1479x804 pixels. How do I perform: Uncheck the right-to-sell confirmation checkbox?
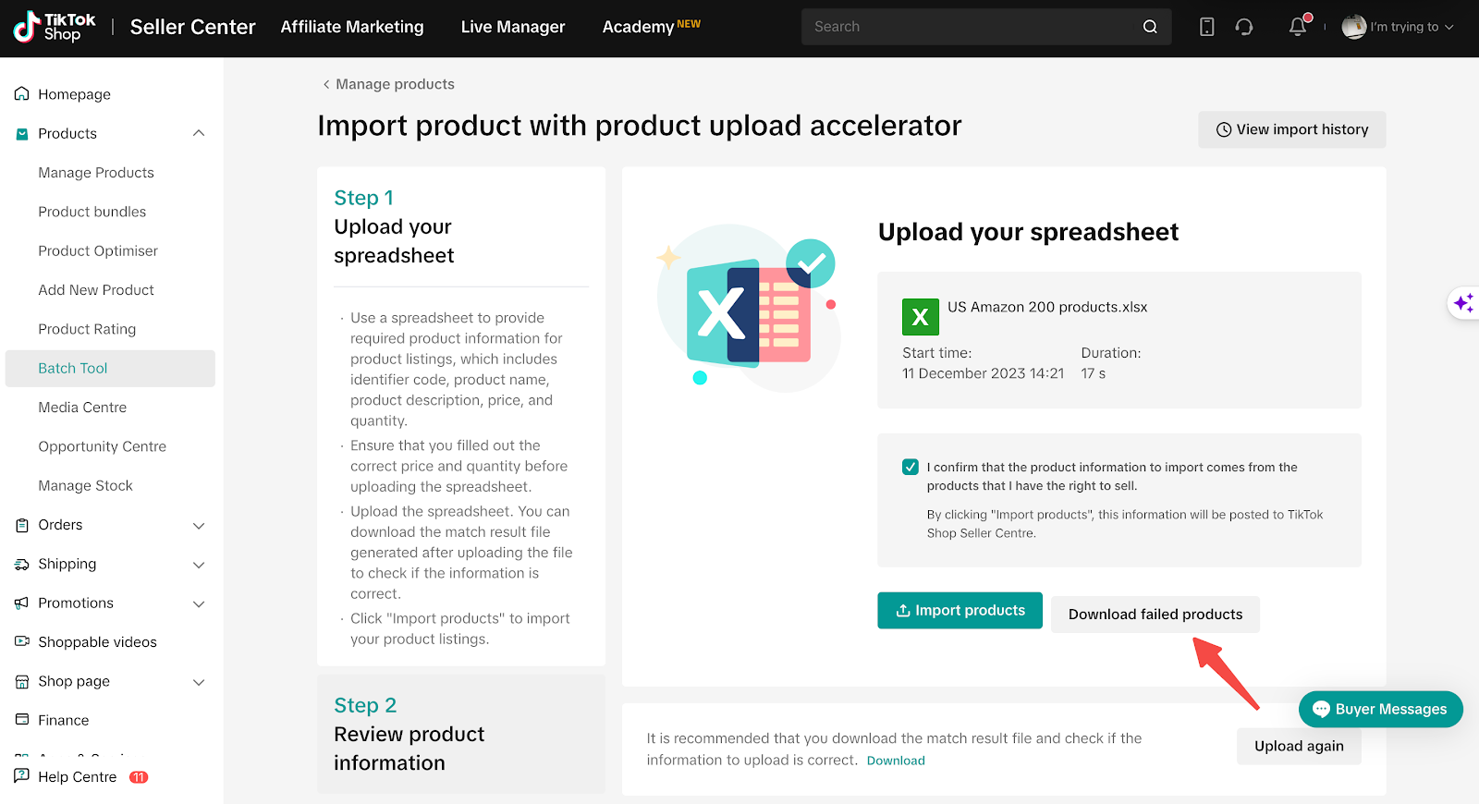point(911,467)
